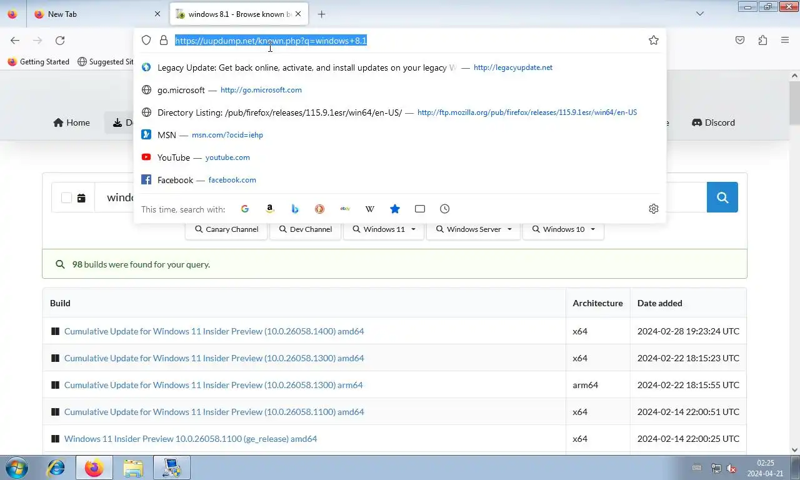This screenshot has height=480, width=800.
Task: Search open tabs icon
Action: [x=420, y=209]
